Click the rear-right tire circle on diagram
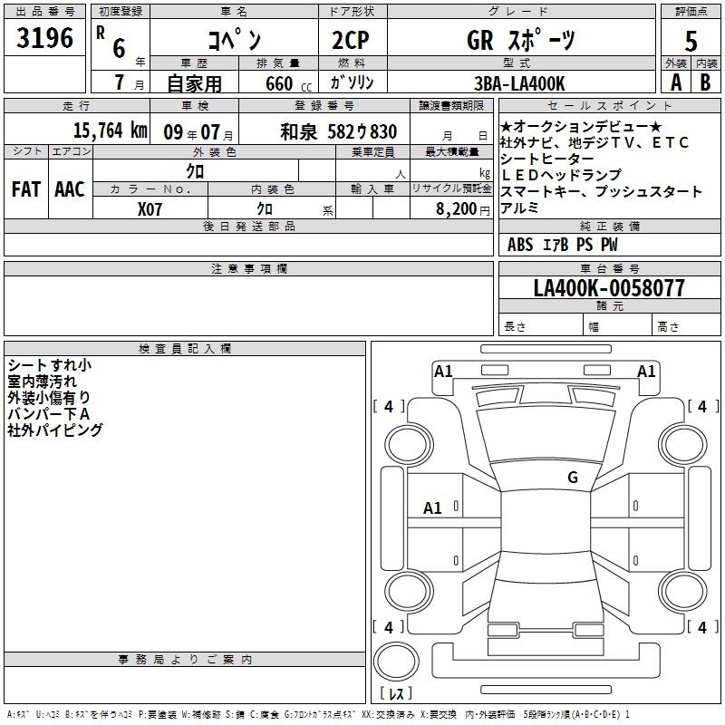725x725 pixels. pyautogui.click(x=682, y=591)
